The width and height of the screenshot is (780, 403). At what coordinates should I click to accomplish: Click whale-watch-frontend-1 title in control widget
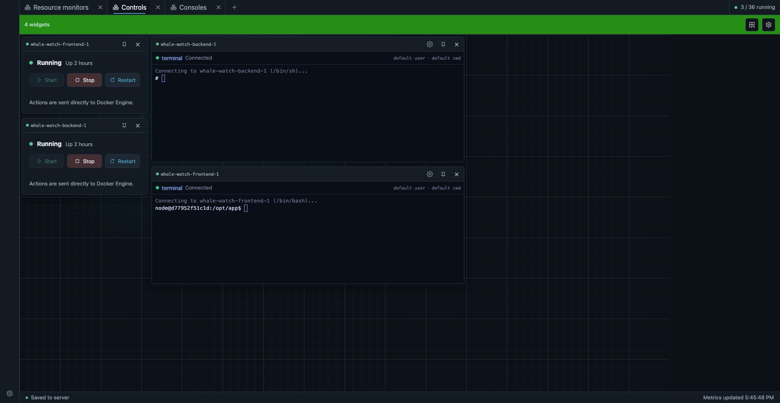[60, 44]
